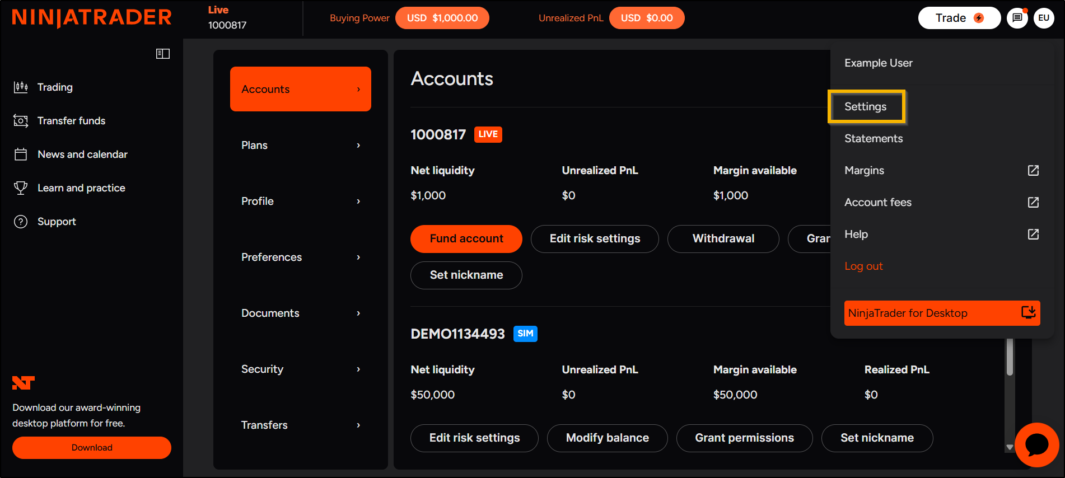Click the EU user avatar icon
Viewport: 1065px width, 478px height.
click(1044, 18)
